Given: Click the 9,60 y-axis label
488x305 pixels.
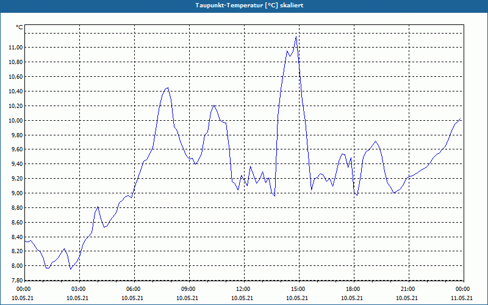Looking at the screenshot, I should pos(17,149).
